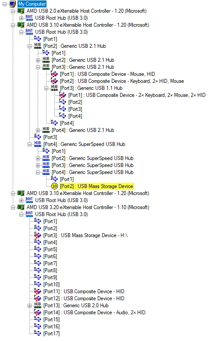Collapse the Root Hub of the USB 3.20 controller

click(x=21, y=214)
